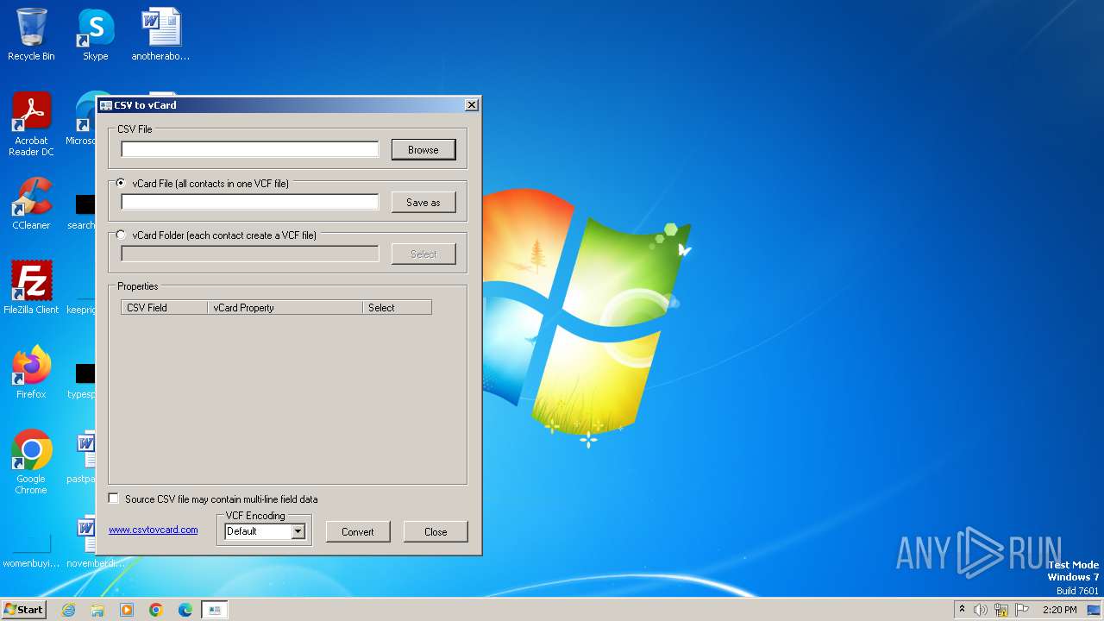Launch Internet Explorer from the taskbar
Image resolution: width=1104 pixels, height=621 pixels.
68,610
